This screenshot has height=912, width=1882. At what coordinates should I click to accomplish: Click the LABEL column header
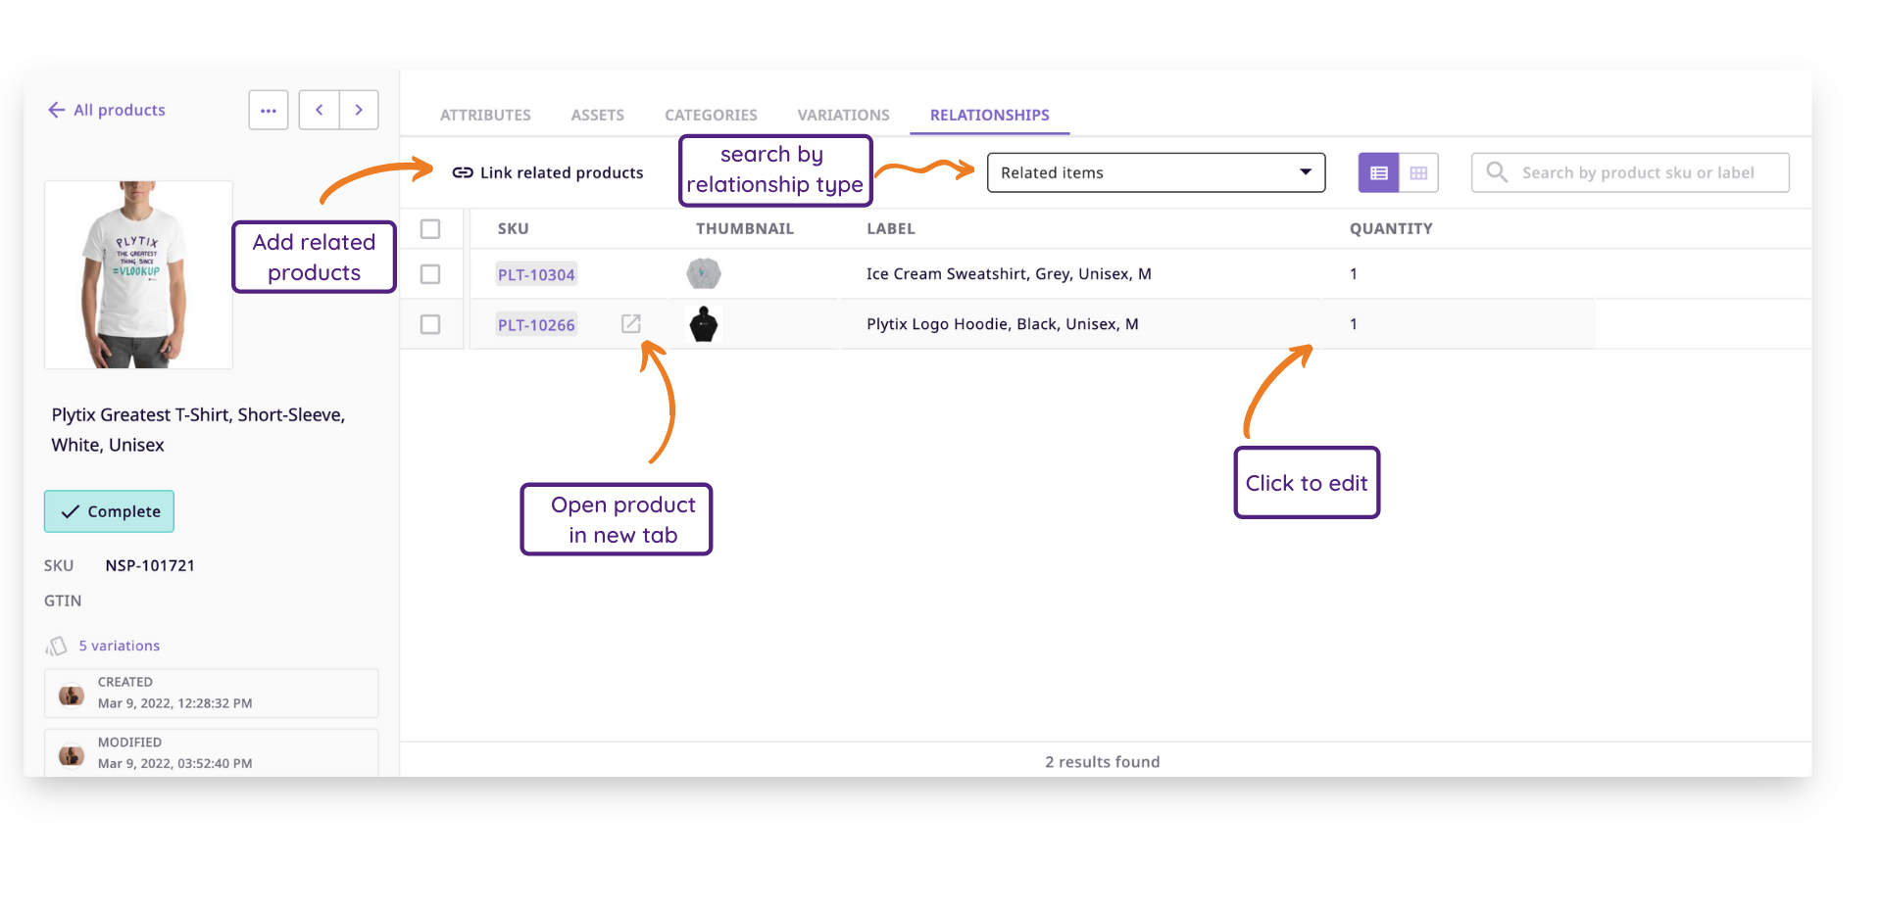coord(890,228)
